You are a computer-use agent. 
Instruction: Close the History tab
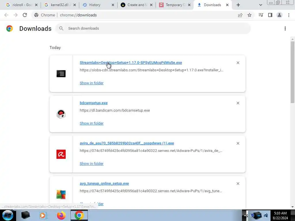113,5
